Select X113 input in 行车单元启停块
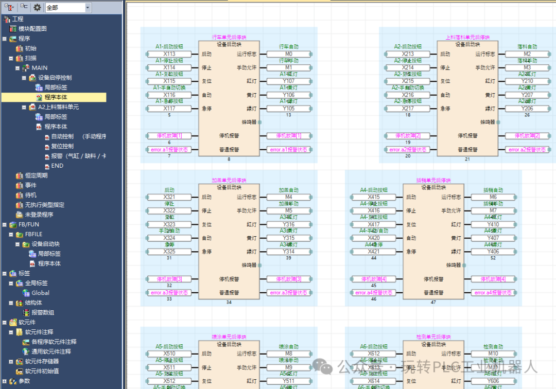This screenshot has width=556, height=389. tap(169, 54)
